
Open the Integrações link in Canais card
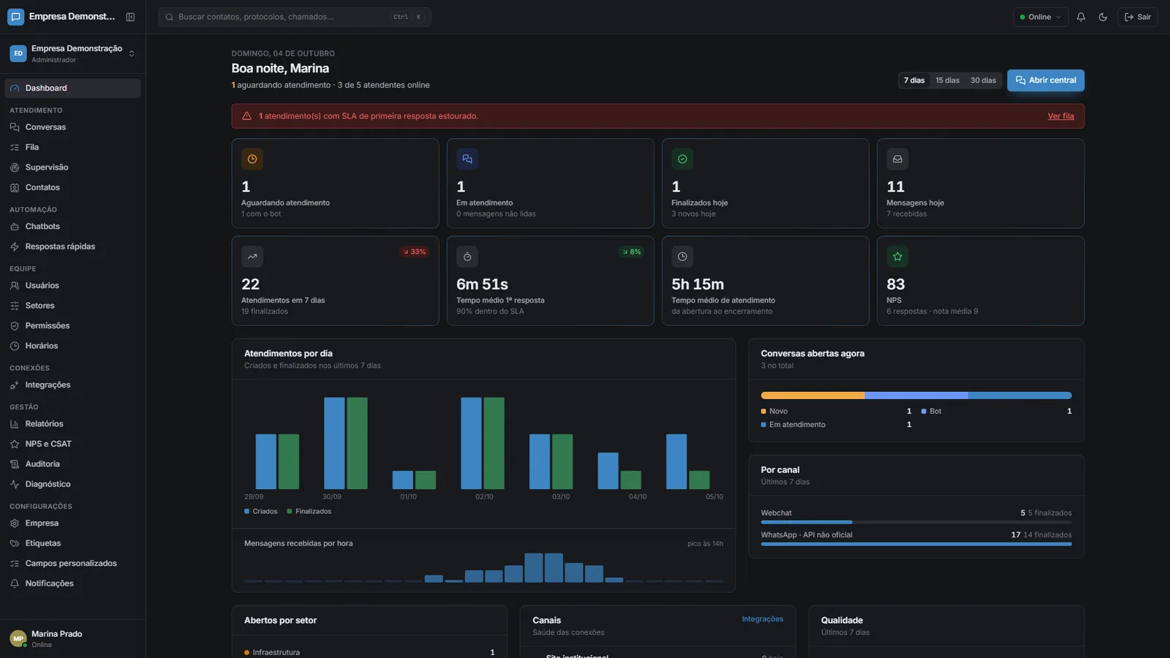point(762,619)
